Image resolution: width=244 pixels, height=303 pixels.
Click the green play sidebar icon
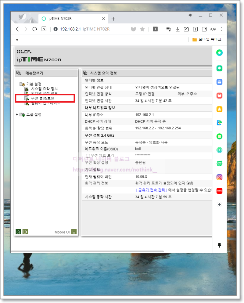[x=219, y=150]
